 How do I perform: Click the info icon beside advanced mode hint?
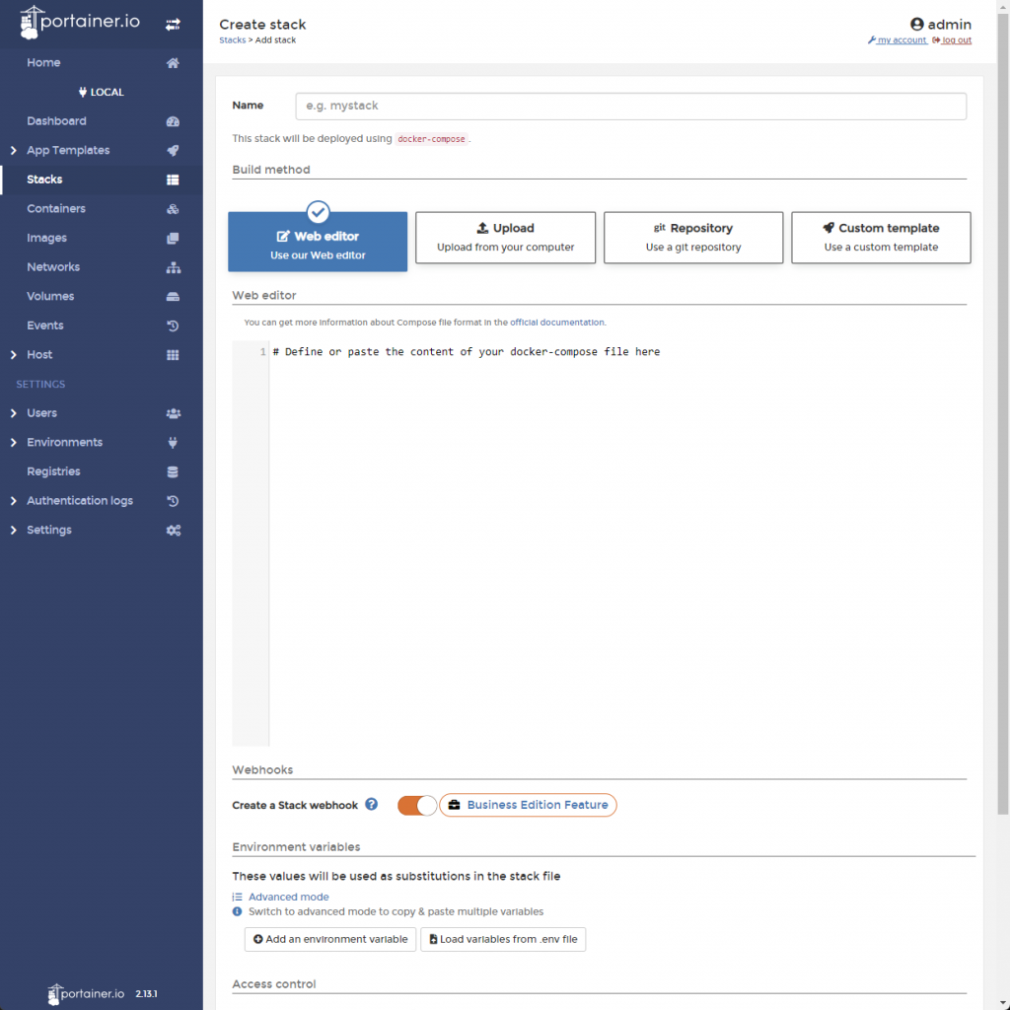(x=237, y=911)
